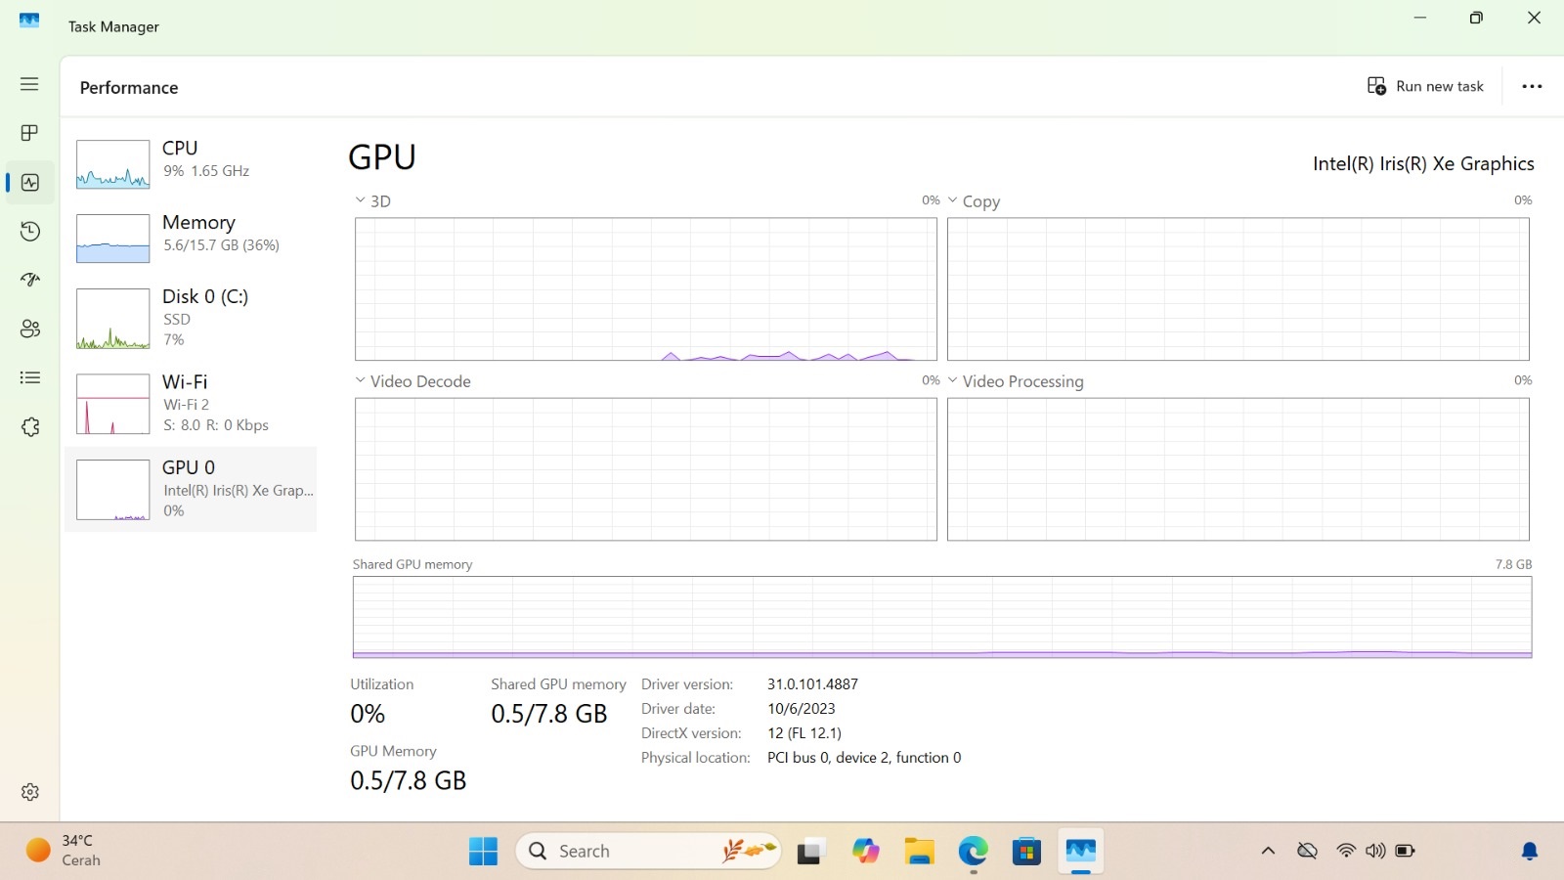Open the Startup apps page icon

click(x=29, y=280)
